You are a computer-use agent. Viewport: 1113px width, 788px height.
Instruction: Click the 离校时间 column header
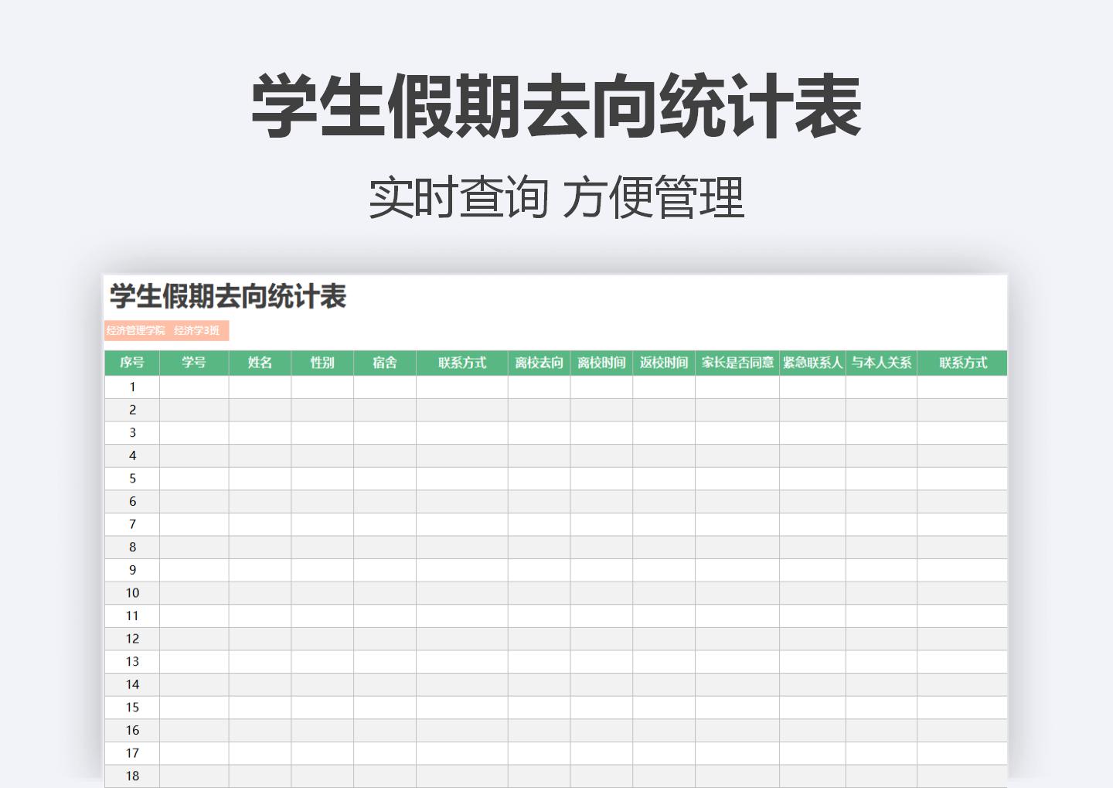pos(602,360)
